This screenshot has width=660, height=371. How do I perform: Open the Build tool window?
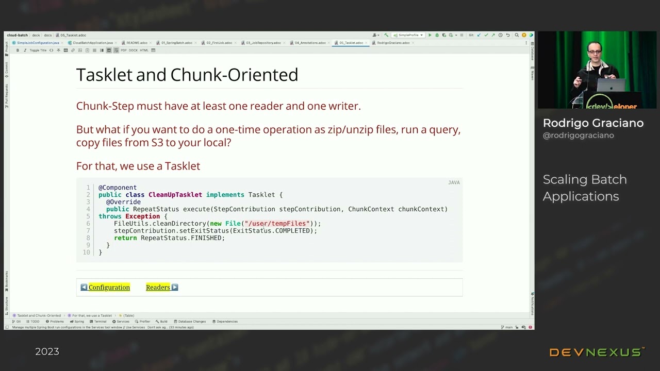pos(161,322)
